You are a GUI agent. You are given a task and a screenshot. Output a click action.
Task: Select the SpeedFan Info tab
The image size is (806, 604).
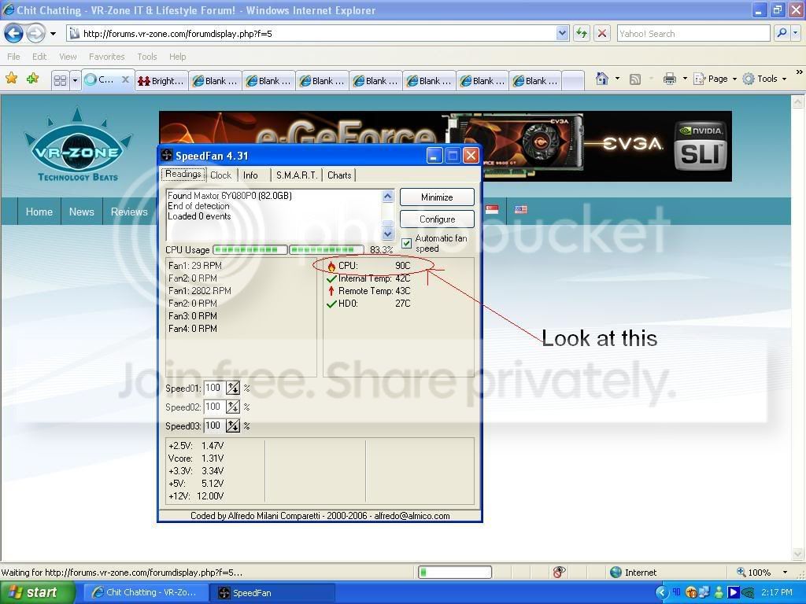click(250, 175)
